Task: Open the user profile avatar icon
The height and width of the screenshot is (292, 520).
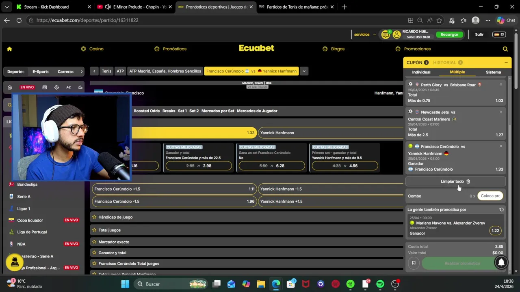Action: (x=396, y=34)
